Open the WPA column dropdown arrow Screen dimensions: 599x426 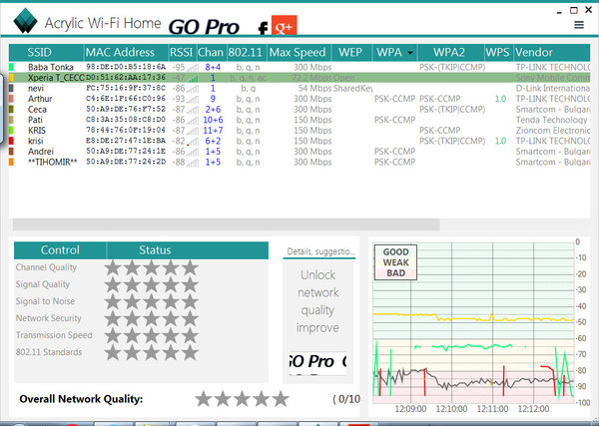pyautogui.click(x=410, y=53)
